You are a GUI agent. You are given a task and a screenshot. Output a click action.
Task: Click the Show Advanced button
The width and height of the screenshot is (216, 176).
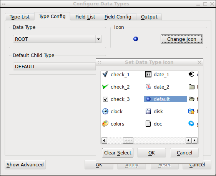tap(25, 165)
